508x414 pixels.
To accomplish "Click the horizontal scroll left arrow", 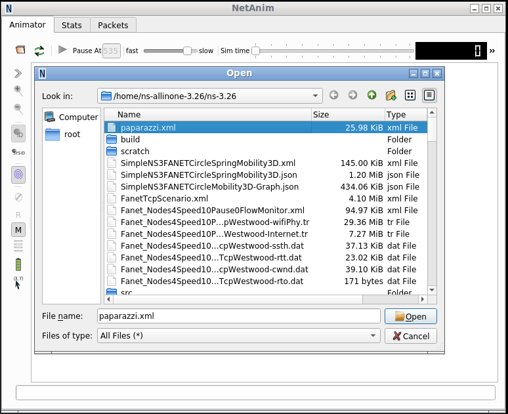I will pyautogui.click(x=108, y=299).
